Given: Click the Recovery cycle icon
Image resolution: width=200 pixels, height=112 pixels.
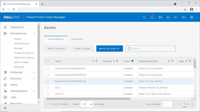Looking at the screenshot, I should coord(5,78).
